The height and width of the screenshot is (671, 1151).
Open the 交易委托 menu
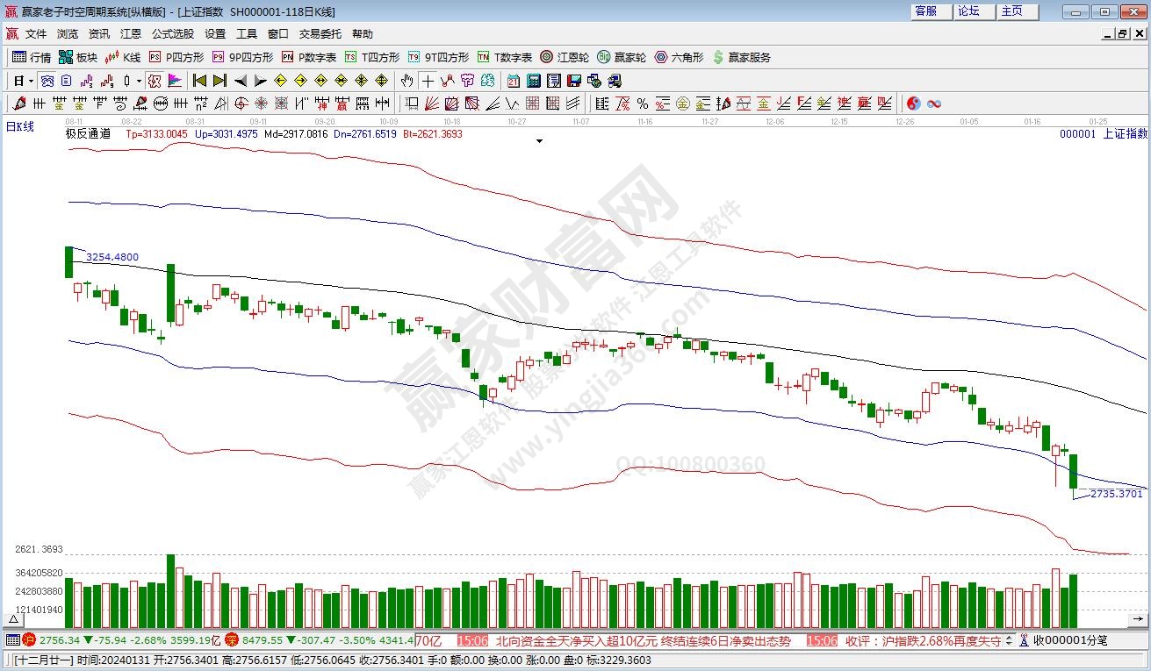click(x=320, y=33)
